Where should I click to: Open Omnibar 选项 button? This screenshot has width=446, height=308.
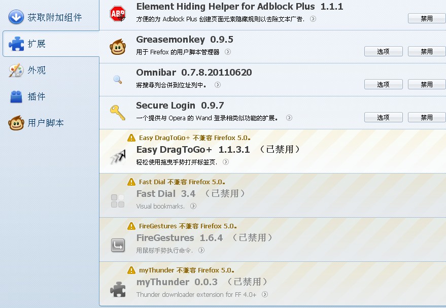coord(383,84)
